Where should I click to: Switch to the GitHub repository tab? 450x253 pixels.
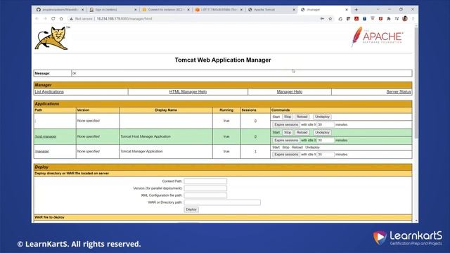[x=59, y=10]
